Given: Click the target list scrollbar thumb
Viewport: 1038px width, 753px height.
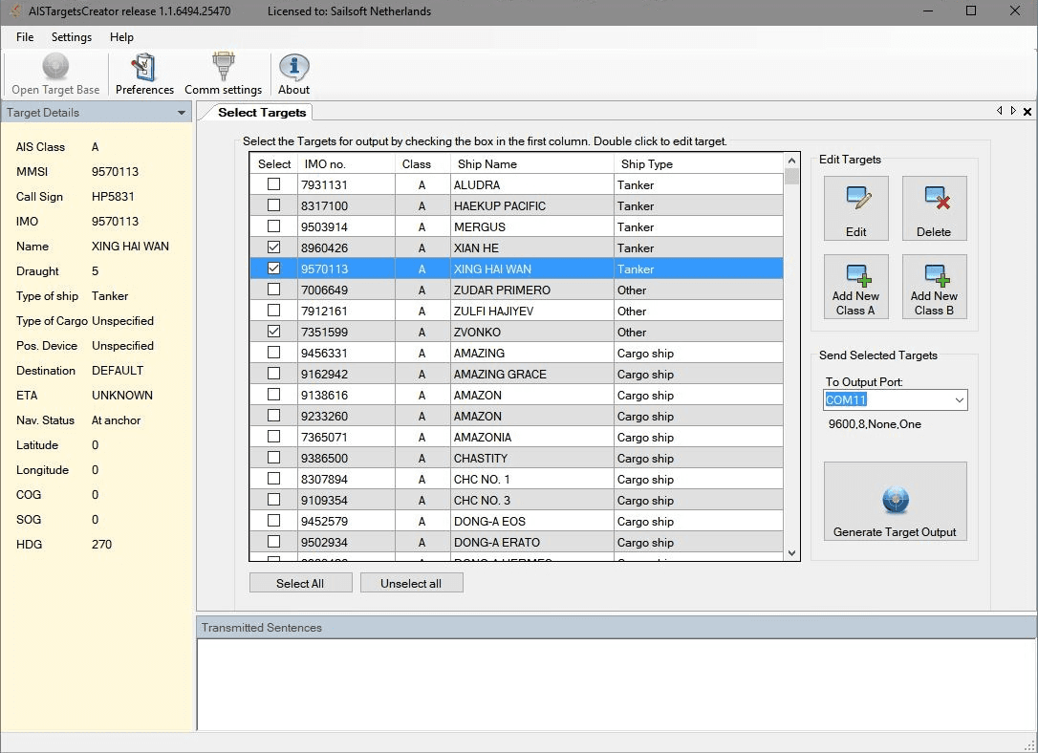Looking at the screenshot, I should coord(791,176).
